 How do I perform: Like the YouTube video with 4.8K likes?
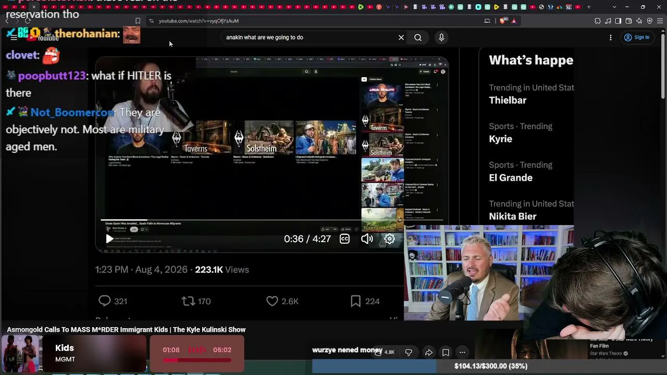[x=385, y=353]
